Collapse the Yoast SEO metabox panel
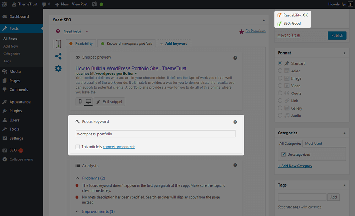Screen dimensions: 355x216 [x=263, y=20]
